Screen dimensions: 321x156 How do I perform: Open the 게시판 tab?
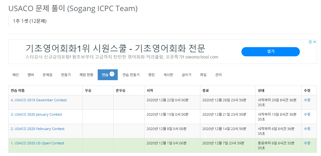[x=168, y=75]
